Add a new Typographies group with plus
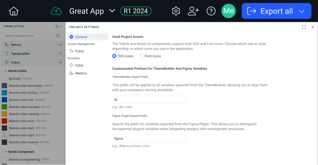Image resolution: width=318 pixels, height=165 pixels. 60,54
